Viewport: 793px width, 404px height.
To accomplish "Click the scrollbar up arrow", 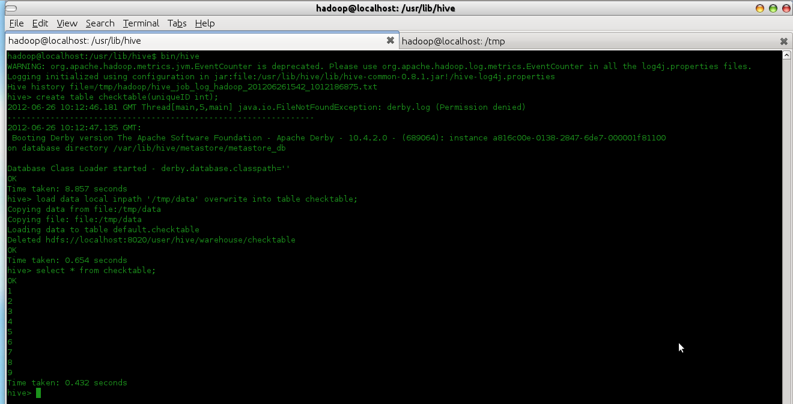I will coord(786,55).
